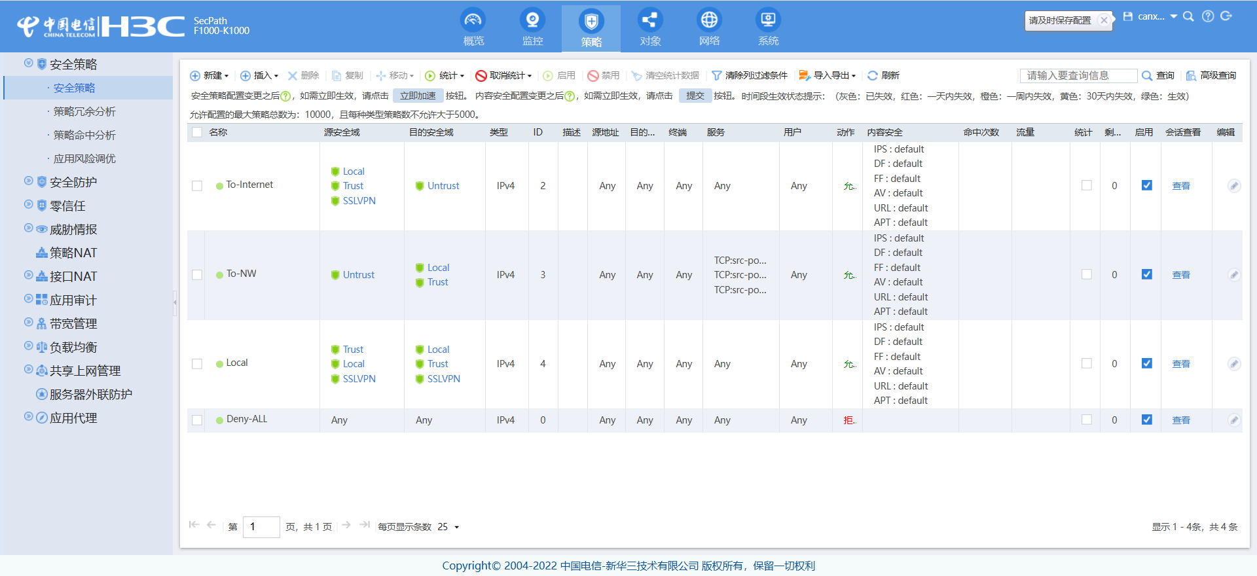Open the 网络 network globe icon

[709, 20]
